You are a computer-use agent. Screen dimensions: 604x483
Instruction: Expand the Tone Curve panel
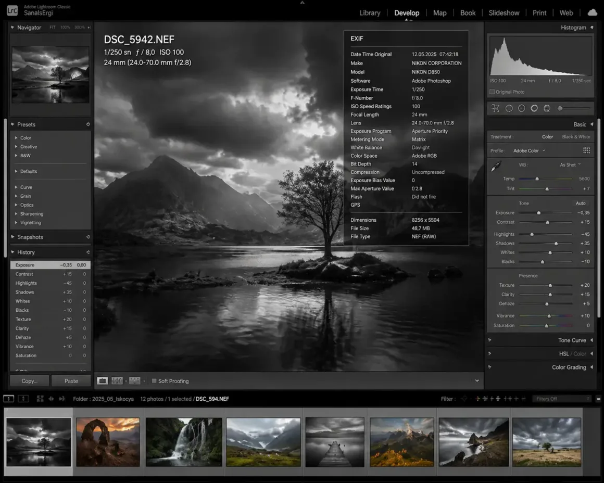click(572, 340)
